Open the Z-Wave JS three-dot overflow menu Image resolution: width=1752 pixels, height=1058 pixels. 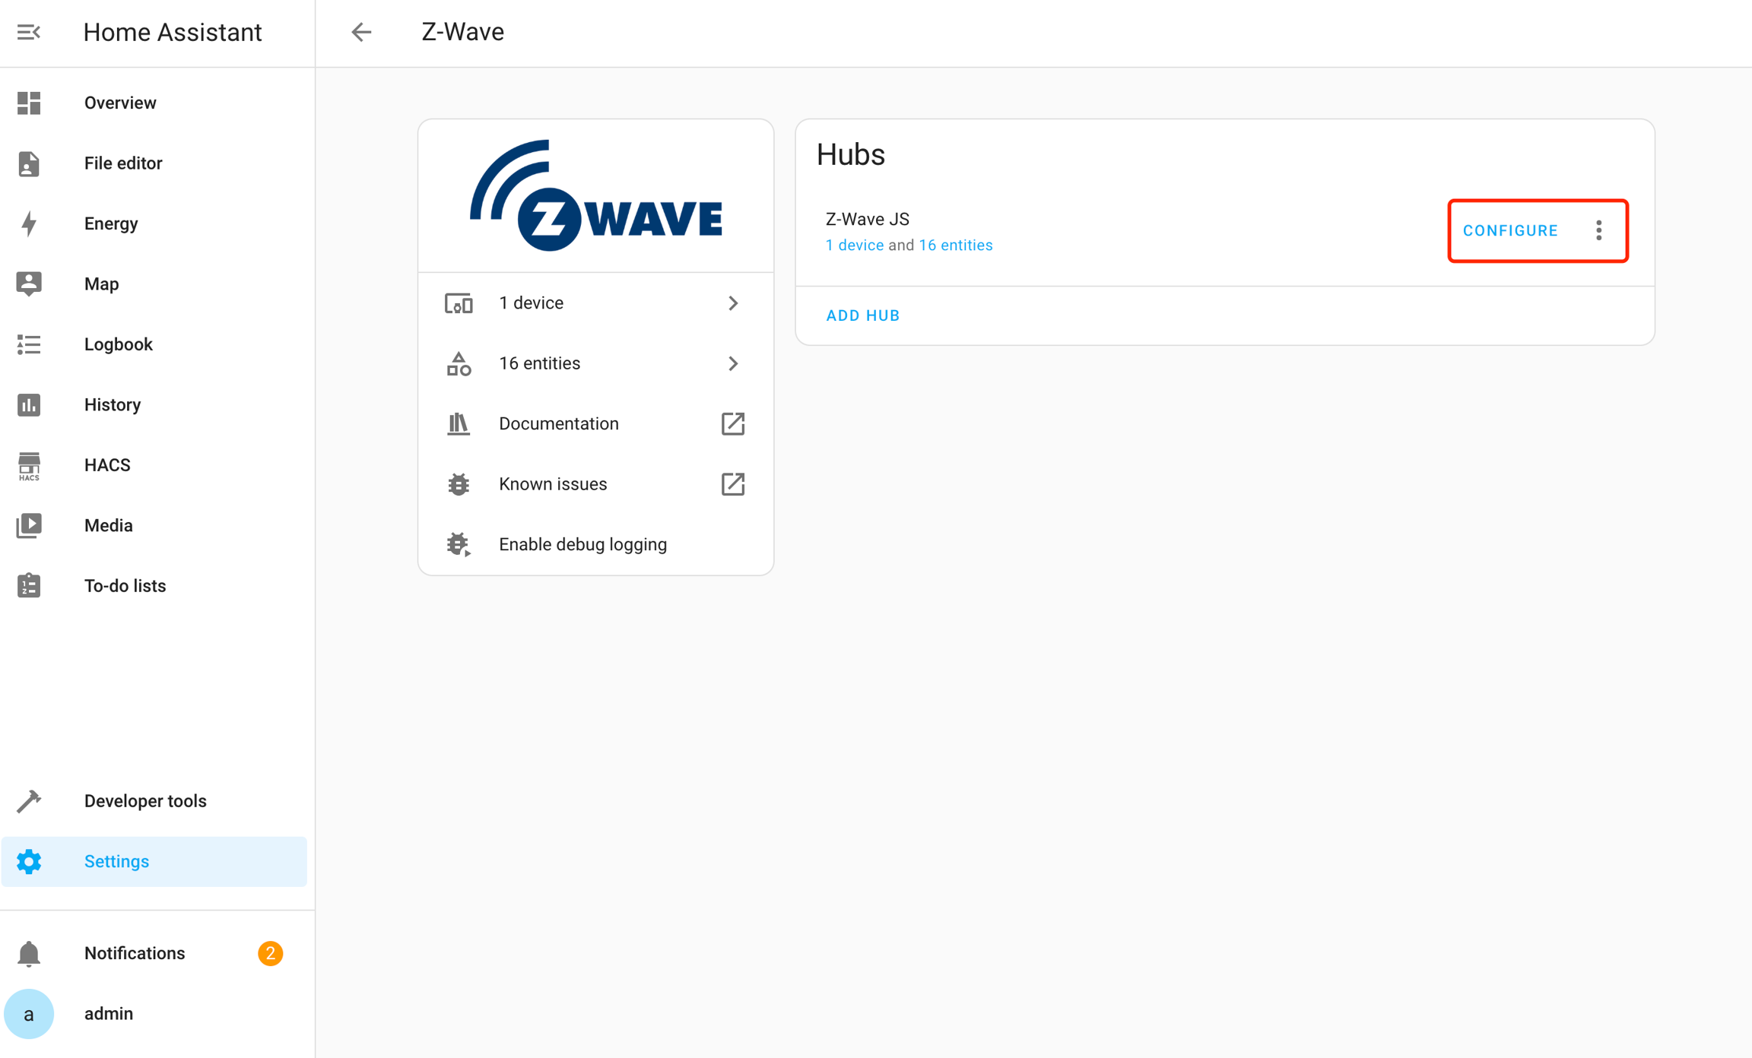[1598, 230]
